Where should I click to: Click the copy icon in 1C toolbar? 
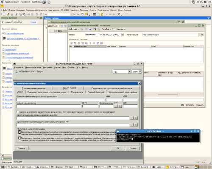[x=20, y=14]
